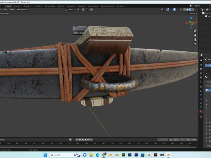Screen dimensions: 211x158
Task: Open the RetopoFlow dropdown menu
Action: (22, 10)
